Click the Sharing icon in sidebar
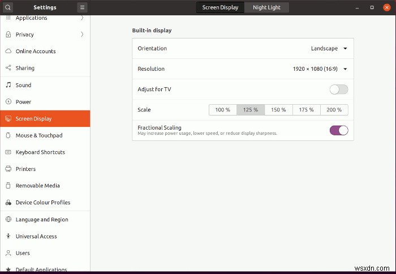Screen dimensions: 396x274 pos(8,68)
